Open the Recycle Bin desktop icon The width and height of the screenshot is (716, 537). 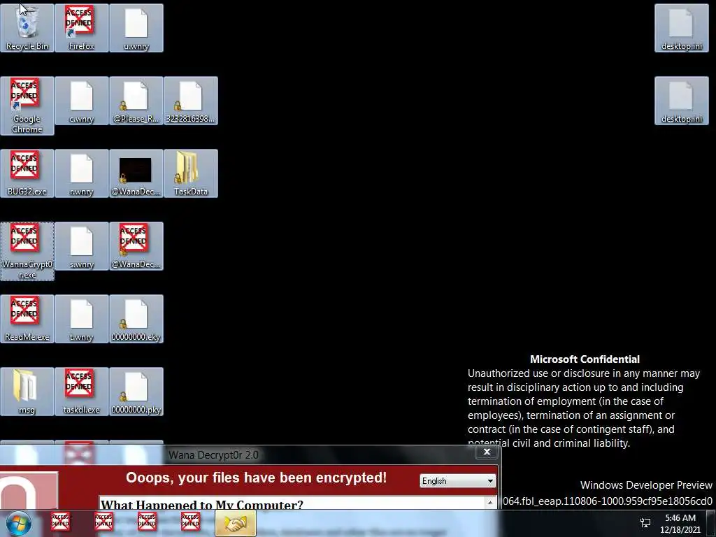(x=27, y=28)
